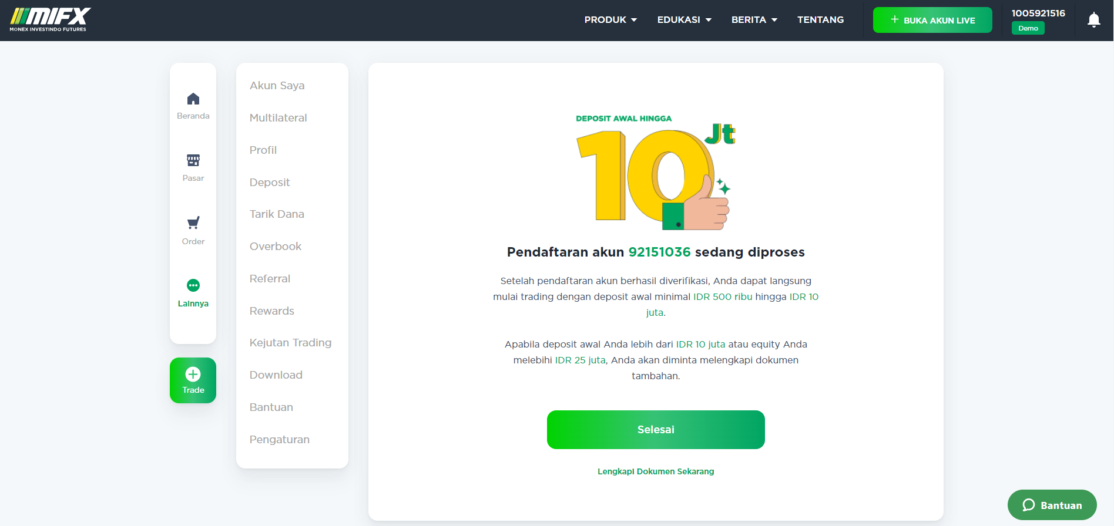Open Pengaturan settings menu item
This screenshot has width=1114, height=526.
point(279,440)
